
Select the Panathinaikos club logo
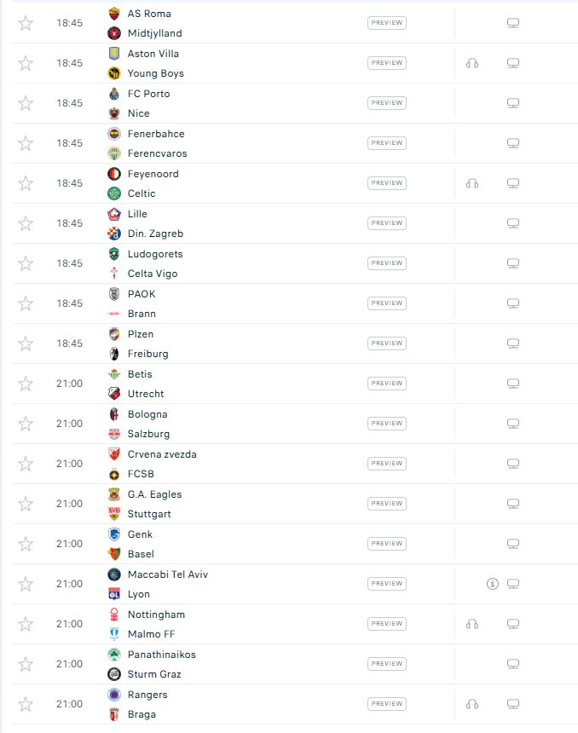[x=114, y=655]
